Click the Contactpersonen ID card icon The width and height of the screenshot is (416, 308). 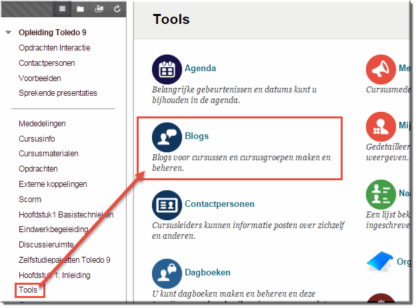tap(167, 205)
